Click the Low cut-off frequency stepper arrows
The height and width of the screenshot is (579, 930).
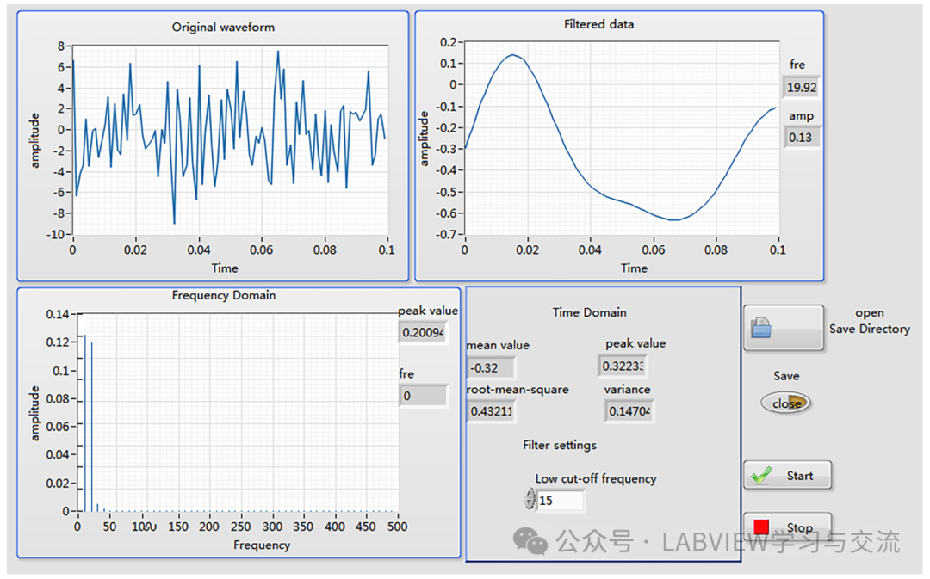tap(529, 499)
